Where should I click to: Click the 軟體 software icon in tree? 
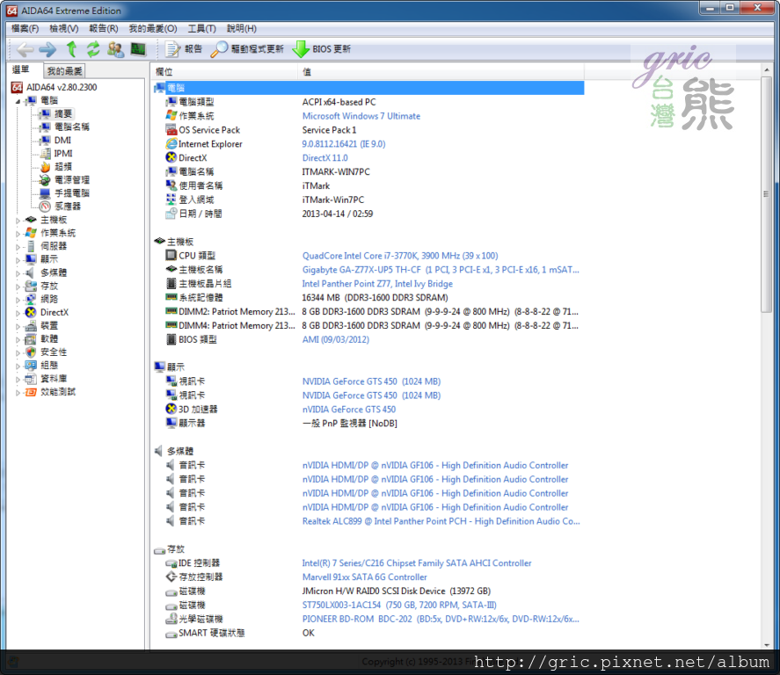pyautogui.click(x=31, y=339)
